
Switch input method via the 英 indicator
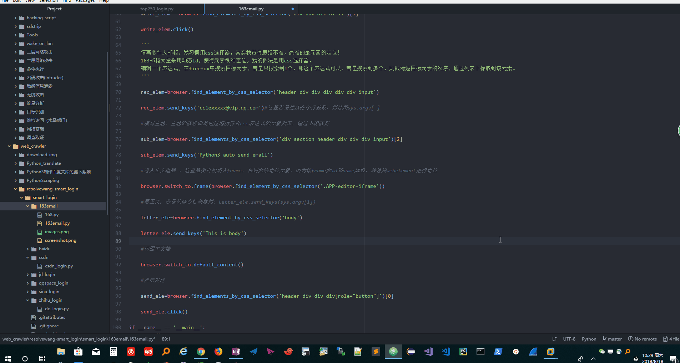pyautogui.click(x=636, y=359)
